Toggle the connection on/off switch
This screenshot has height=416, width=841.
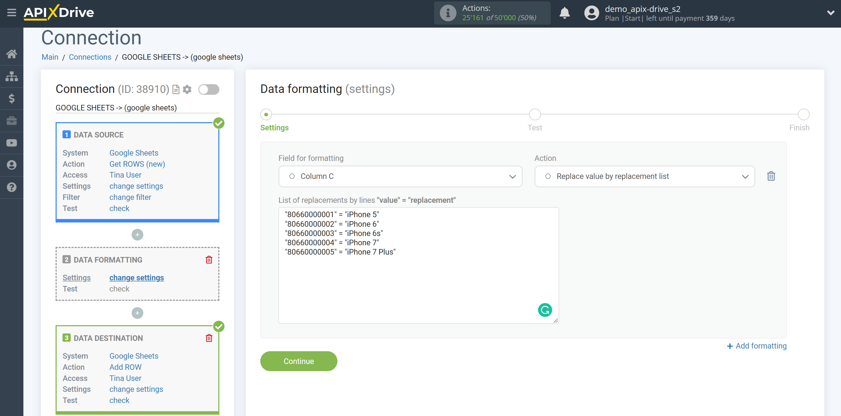[209, 89]
